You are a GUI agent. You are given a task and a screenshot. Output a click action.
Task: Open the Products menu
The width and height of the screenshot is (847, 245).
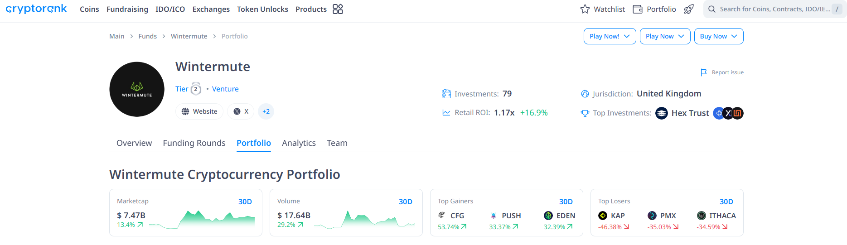click(311, 9)
